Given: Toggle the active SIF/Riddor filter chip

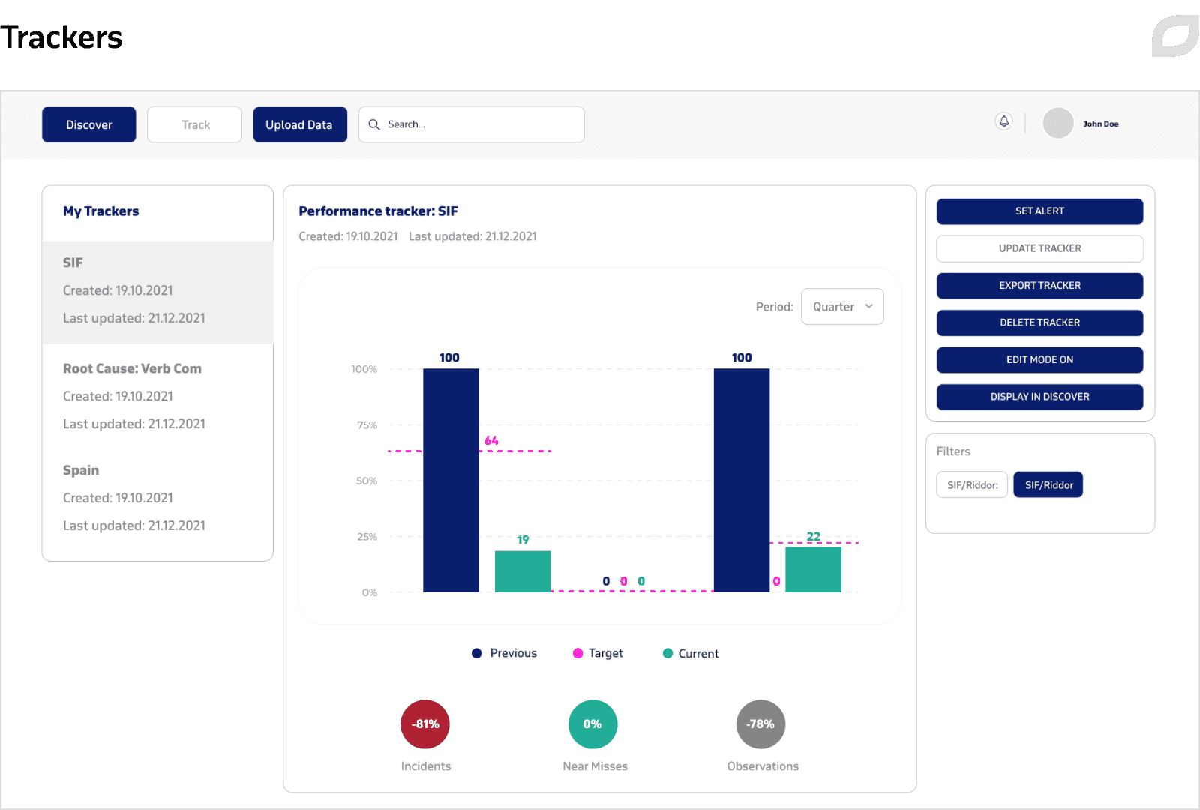Looking at the screenshot, I should 1048,484.
